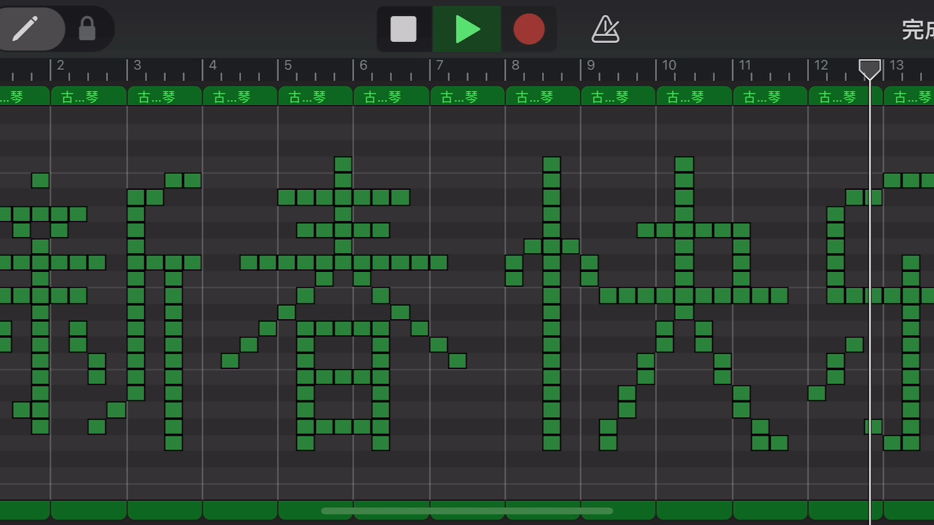This screenshot has height=525, width=934.
Task: Start recording with the red button
Action: (x=529, y=29)
